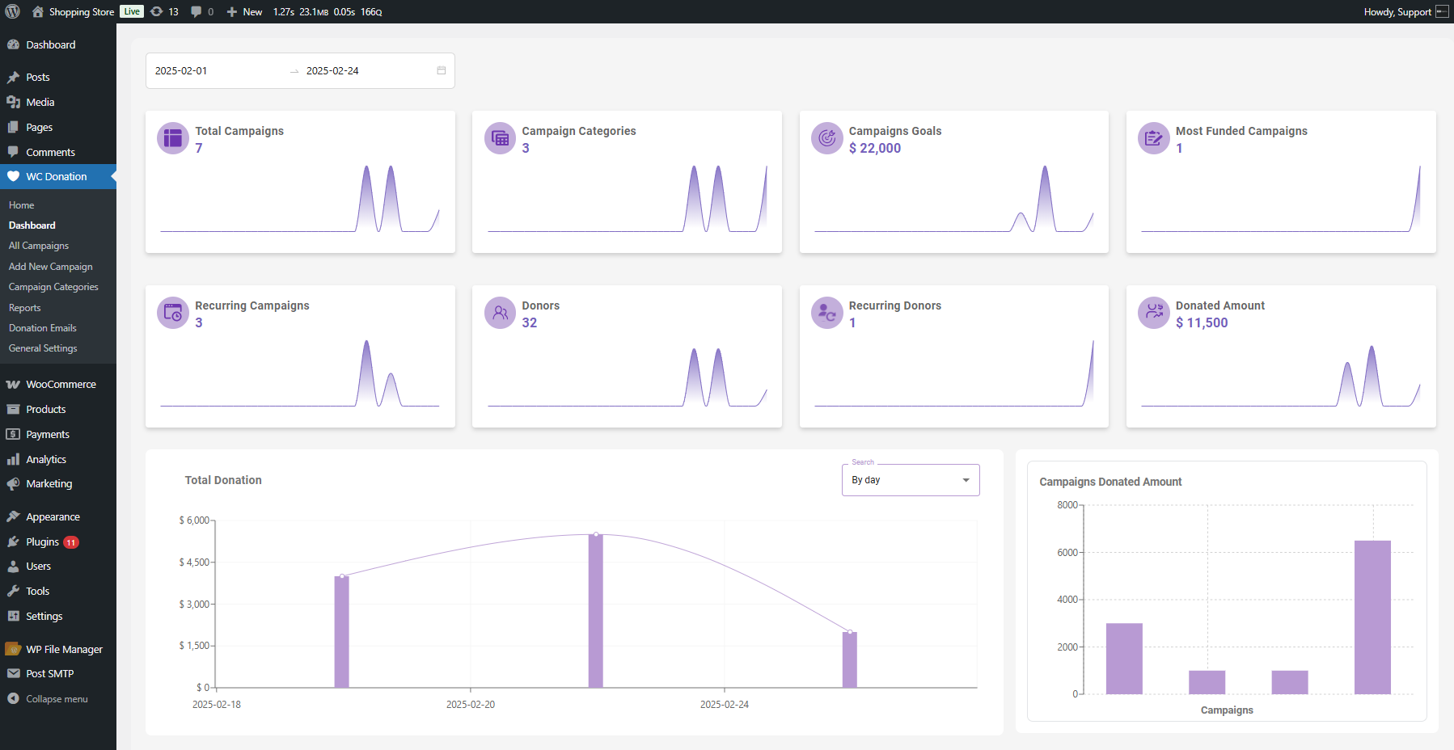Open the New content menu
Image resolution: width=1454 pixels, height=750 pixels.
coord(244,11)
